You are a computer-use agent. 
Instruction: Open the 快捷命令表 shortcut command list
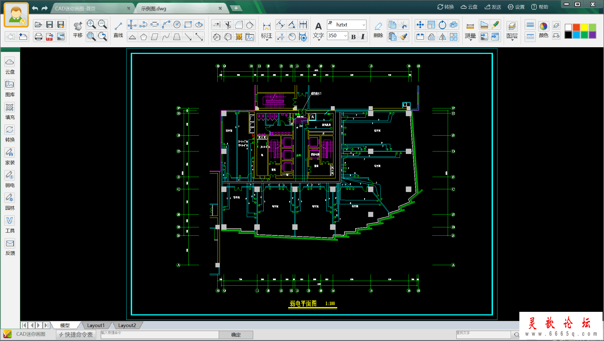point(76,335)
